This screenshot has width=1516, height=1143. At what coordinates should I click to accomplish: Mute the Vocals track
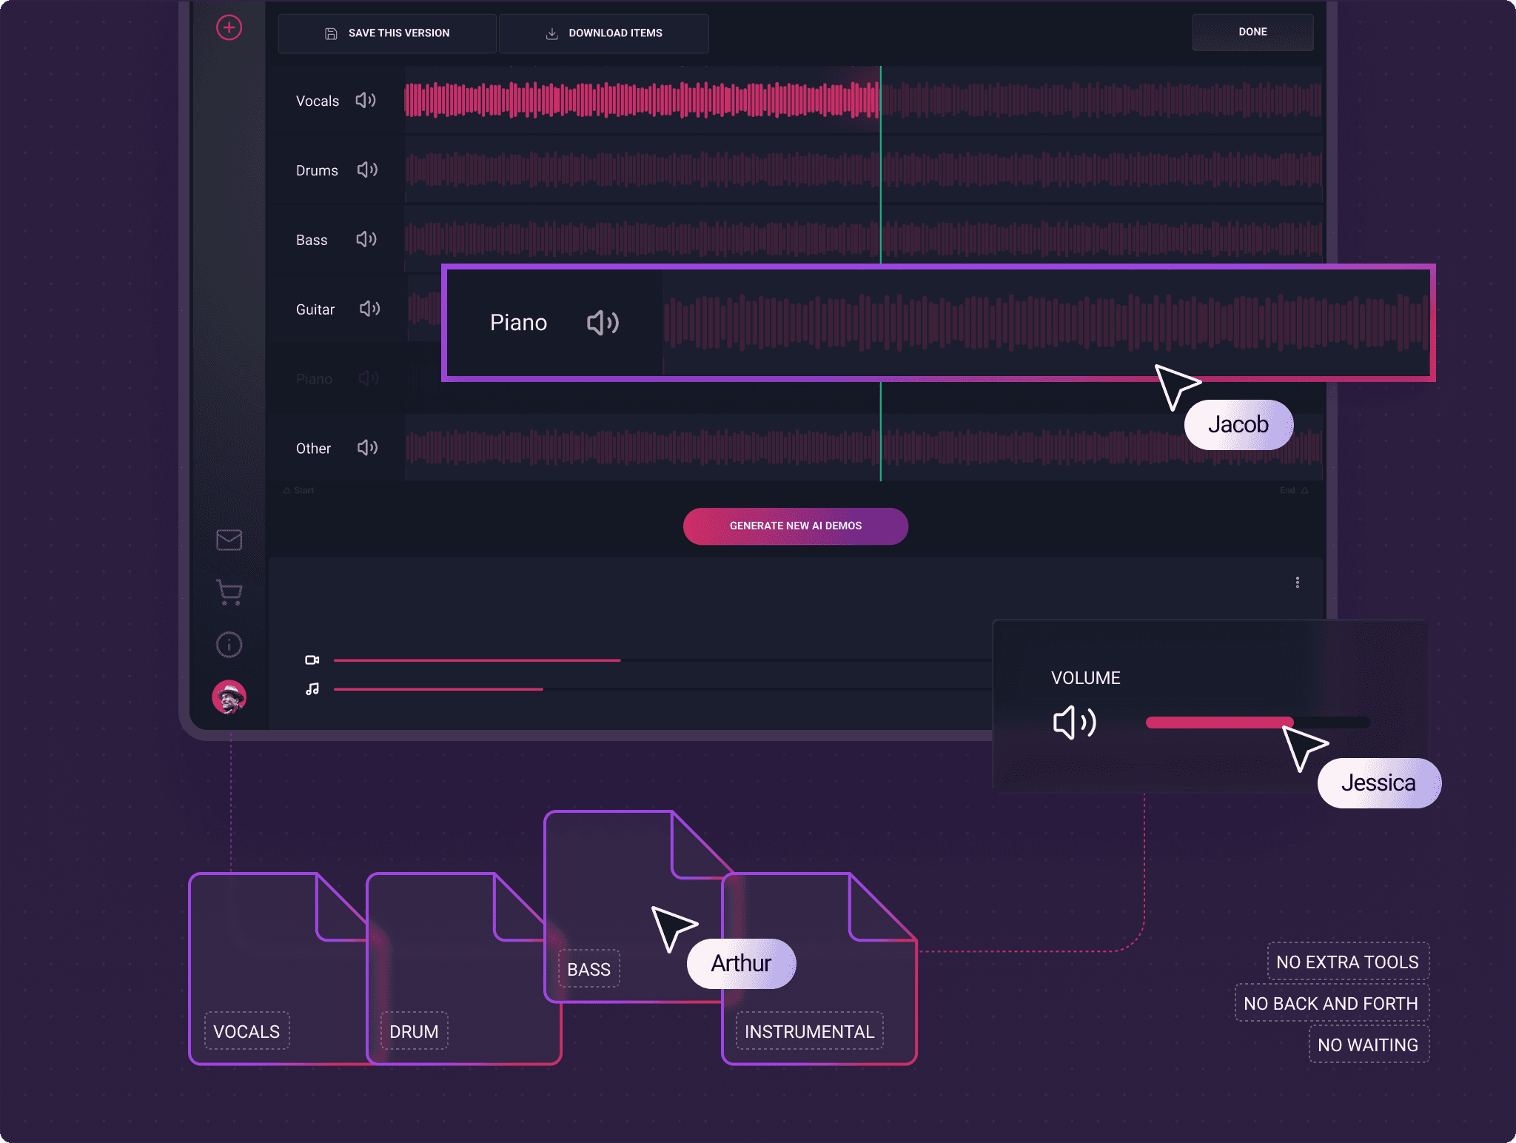366,100
